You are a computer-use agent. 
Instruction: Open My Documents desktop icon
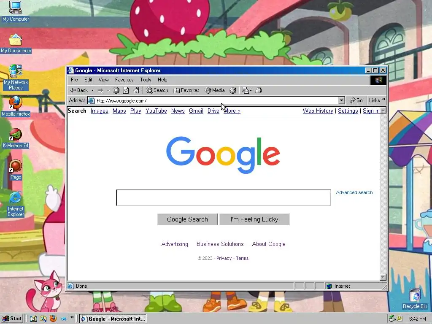pyautogui.click(x=16, y=43)
